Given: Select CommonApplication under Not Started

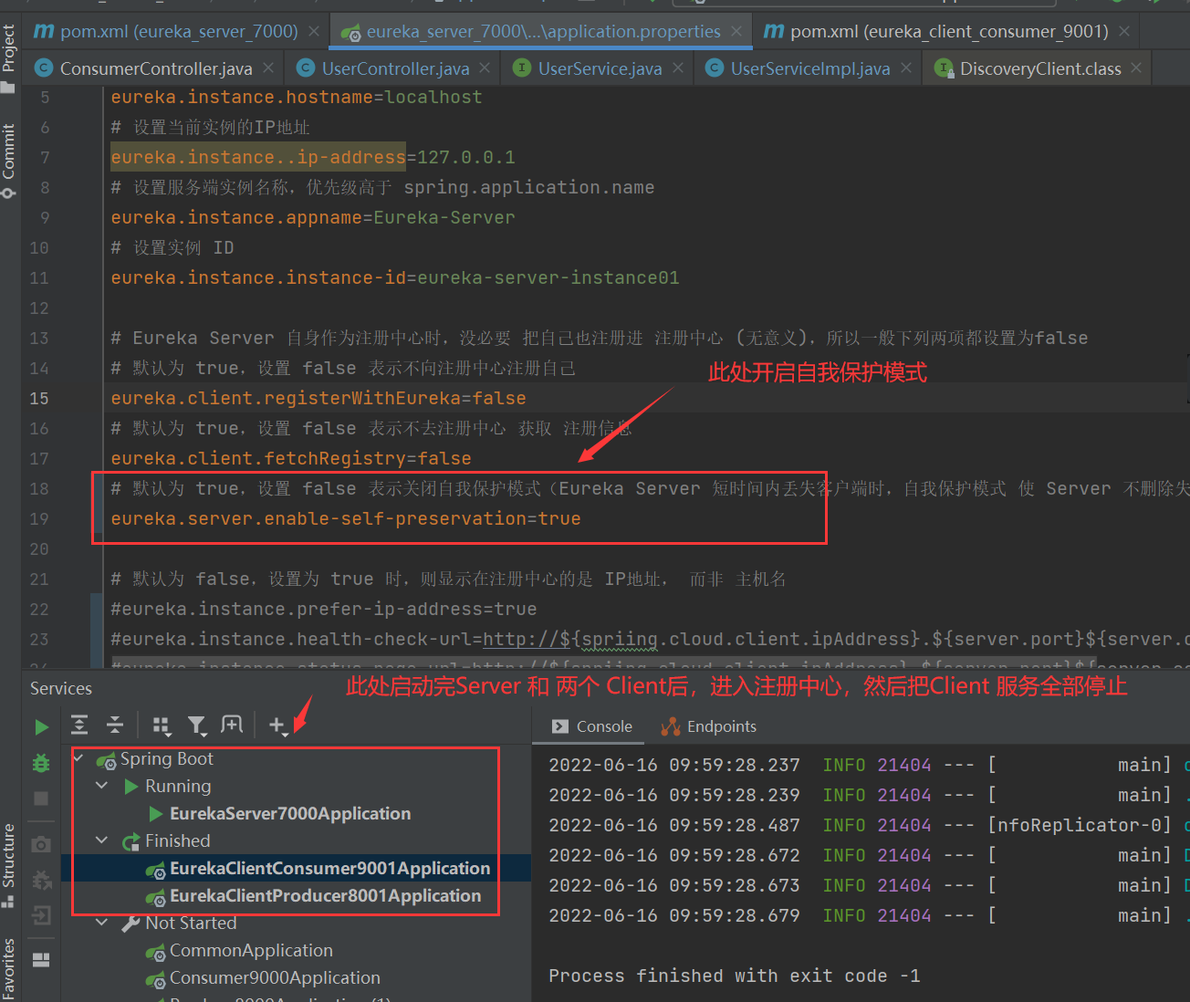Looking at the screenshot, I should point(251,950).
